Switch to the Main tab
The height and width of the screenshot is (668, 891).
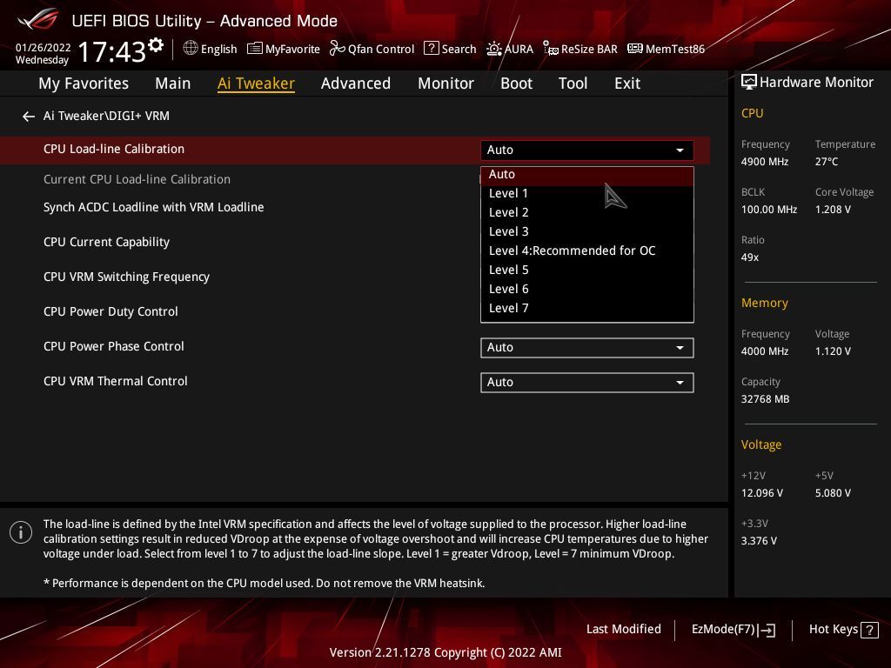point(173,83)
